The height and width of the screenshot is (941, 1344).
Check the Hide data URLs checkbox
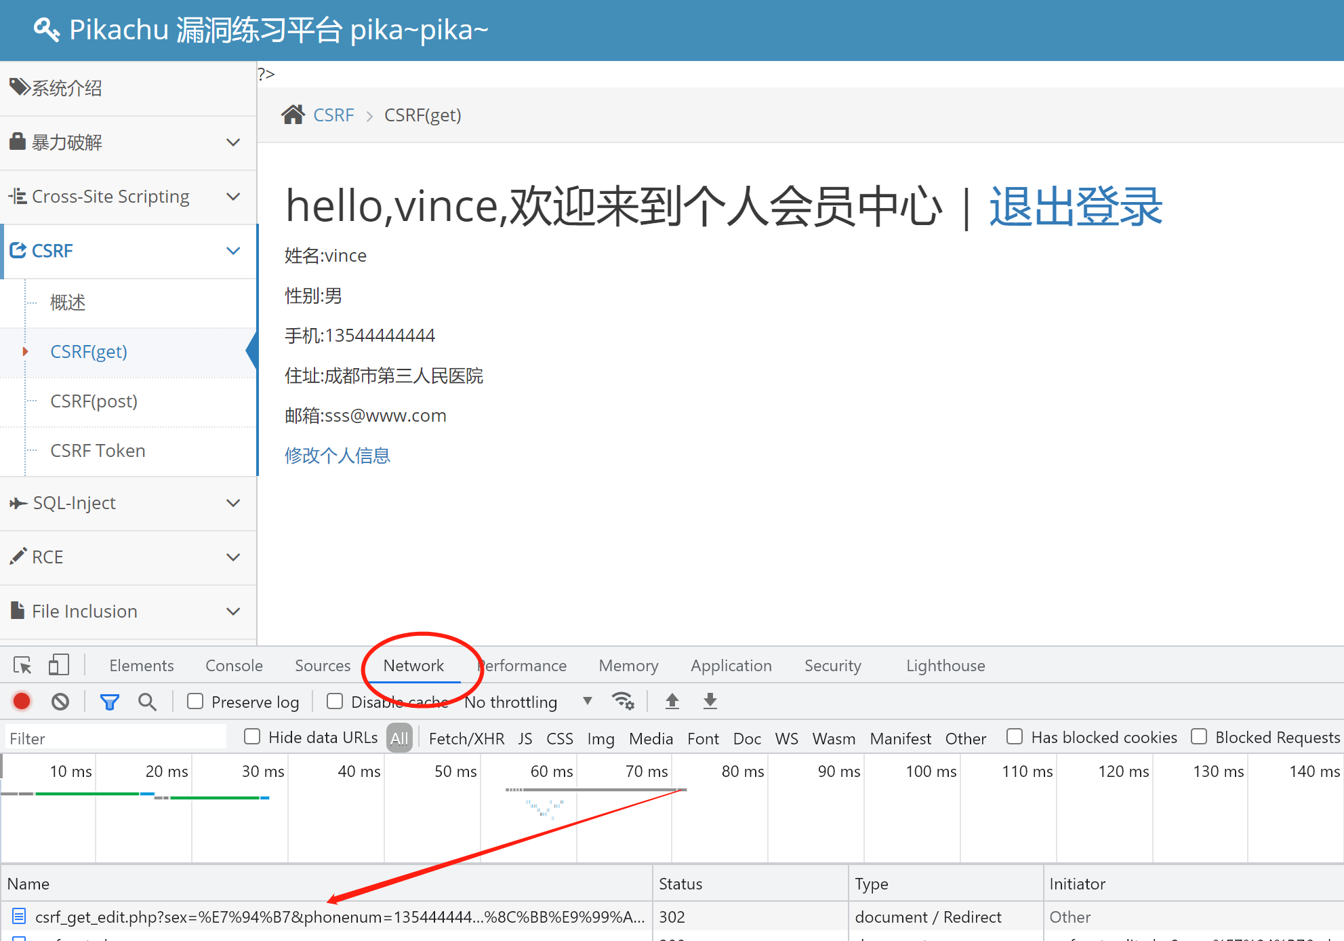click(252, 737)
